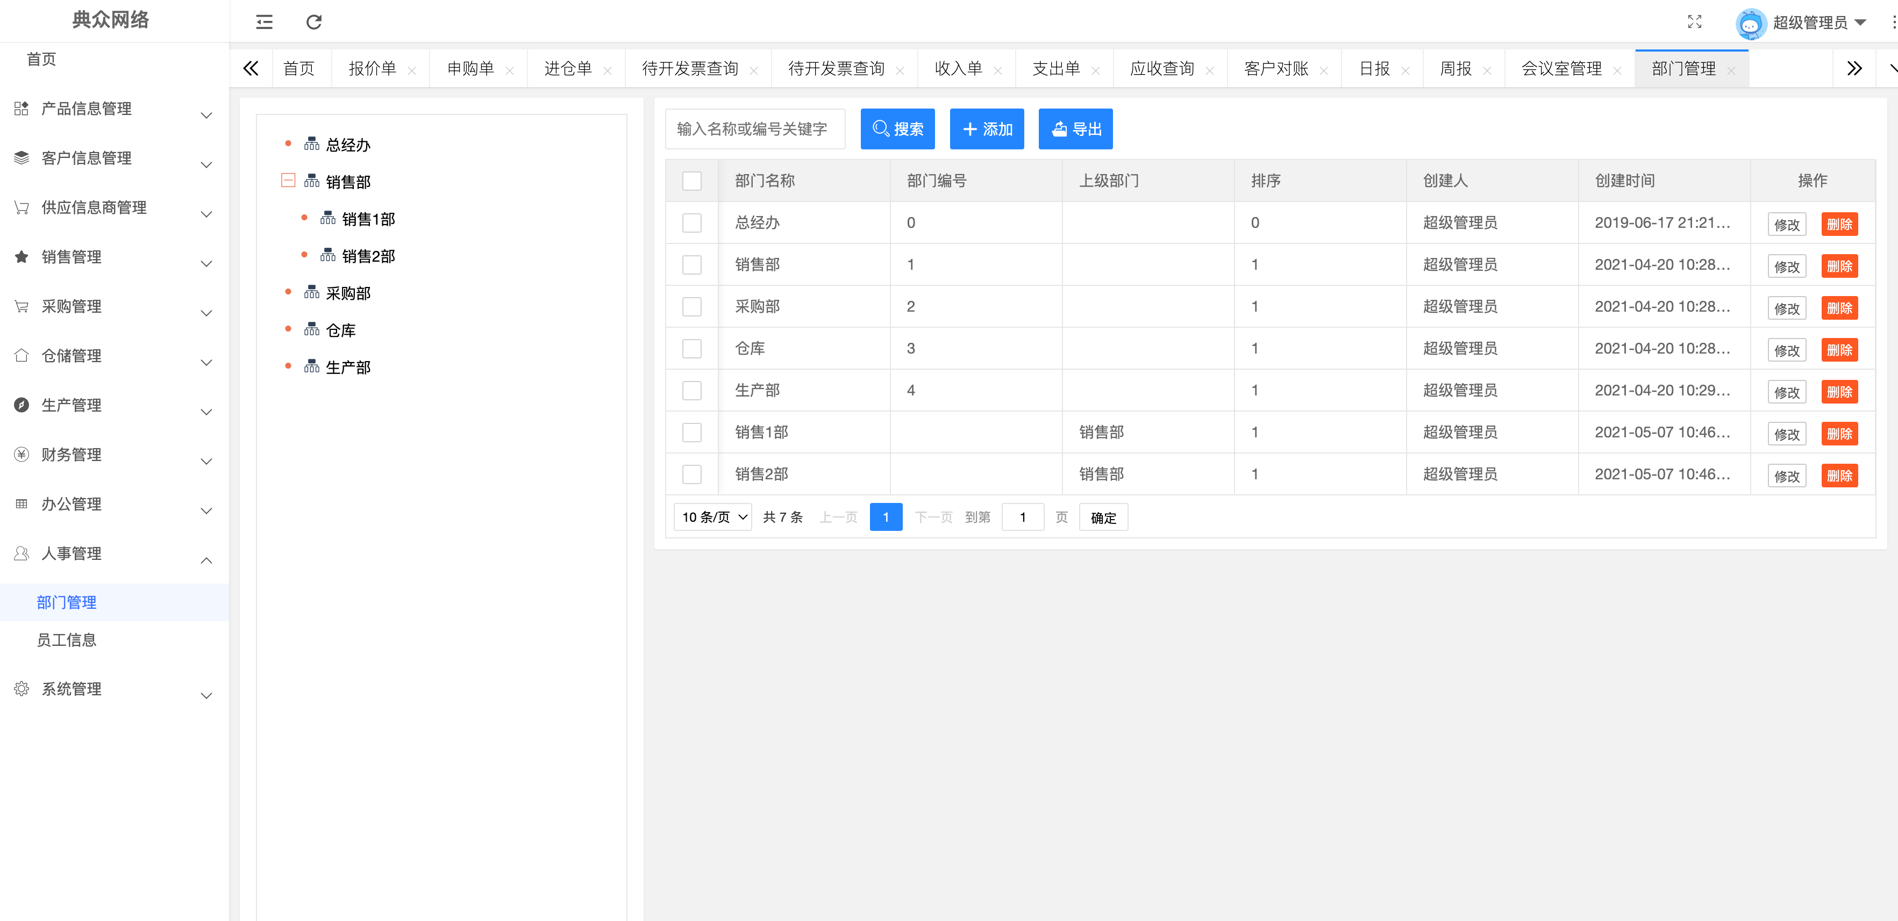The width and height of the screenshot is (1898, 921).
Task: Click page 1 in pagination
Action: (886, 517)
